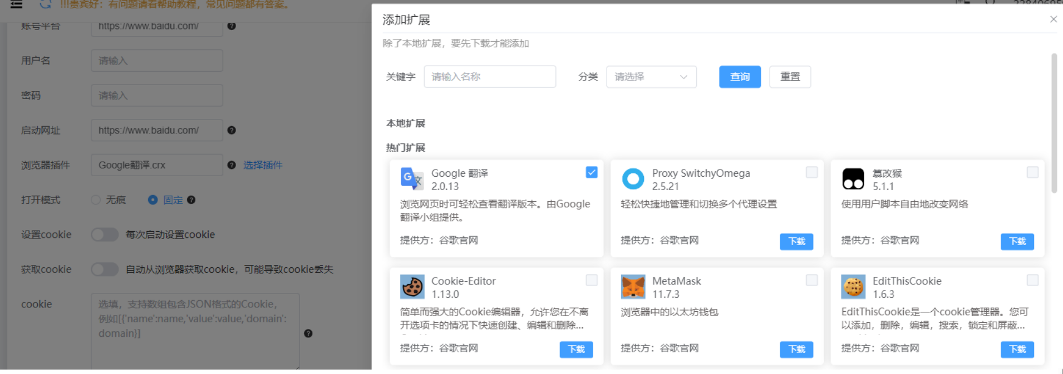Image resolution: width=1063 pixels, height=374 pixels.
Task: Click the 账号平台 URL field
Action: pyautogui.click(x=157, y=27)
